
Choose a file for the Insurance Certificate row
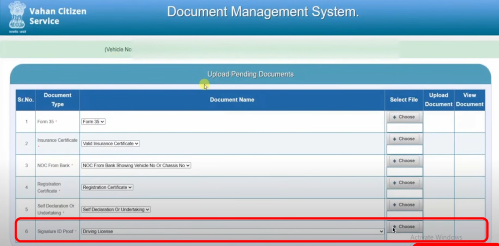click(x=403, y=139)
